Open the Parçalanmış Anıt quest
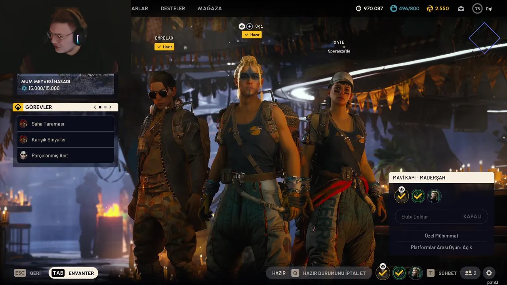Viewport: 507px width, 285px height. (x=65, y=156)
